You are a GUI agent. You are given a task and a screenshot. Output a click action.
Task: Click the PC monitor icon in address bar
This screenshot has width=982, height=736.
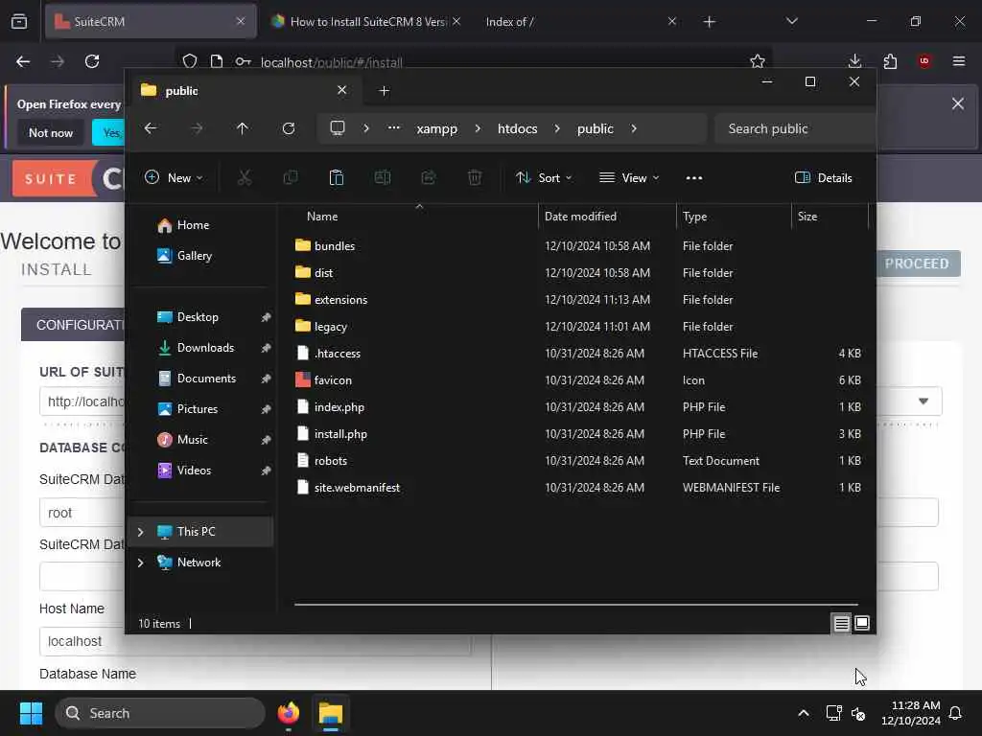pyautogui.click(x=338, y=128)
